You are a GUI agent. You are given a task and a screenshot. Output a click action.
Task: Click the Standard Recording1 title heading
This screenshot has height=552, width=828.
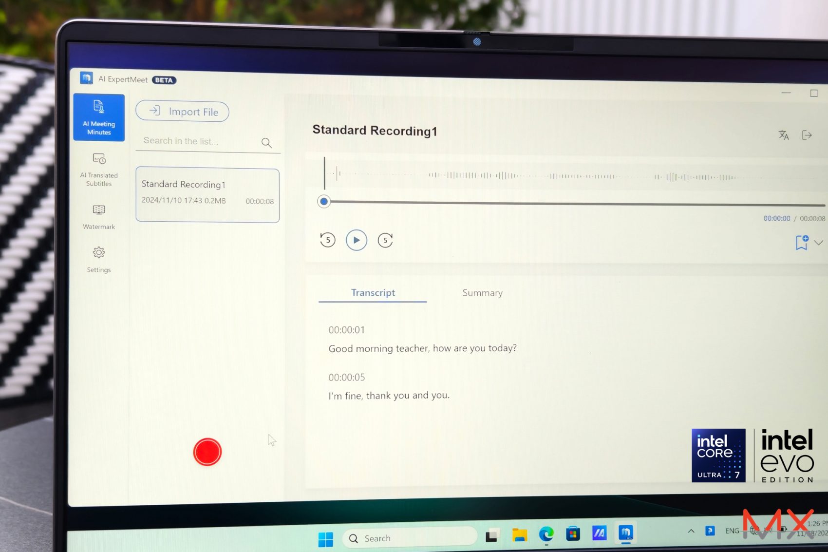coord(375,131)
